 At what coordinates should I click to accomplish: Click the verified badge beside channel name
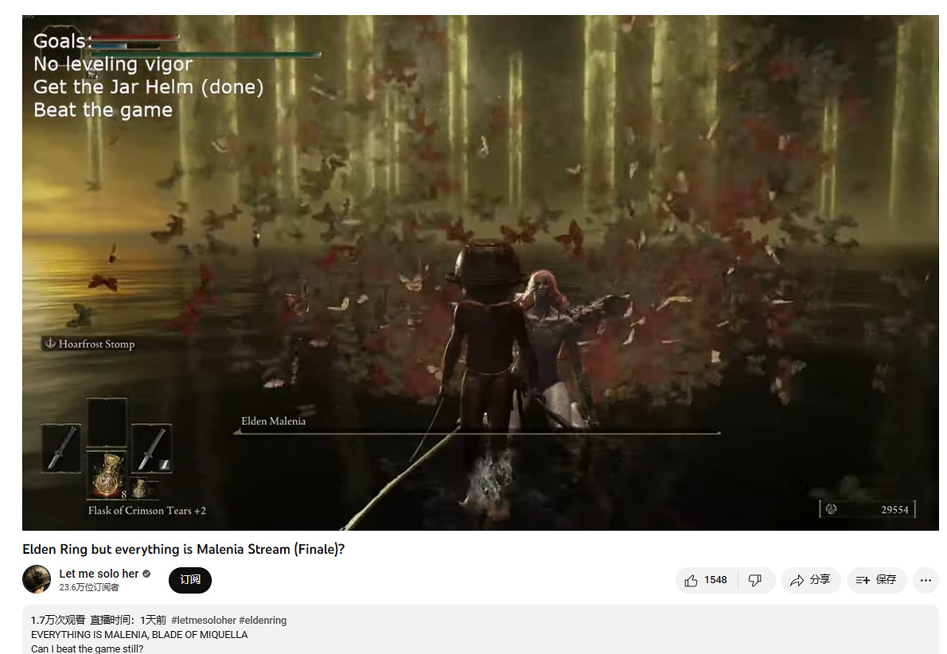coord(146,574)
